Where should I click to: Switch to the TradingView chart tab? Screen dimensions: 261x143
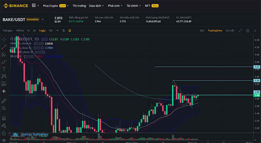point(215,31)
